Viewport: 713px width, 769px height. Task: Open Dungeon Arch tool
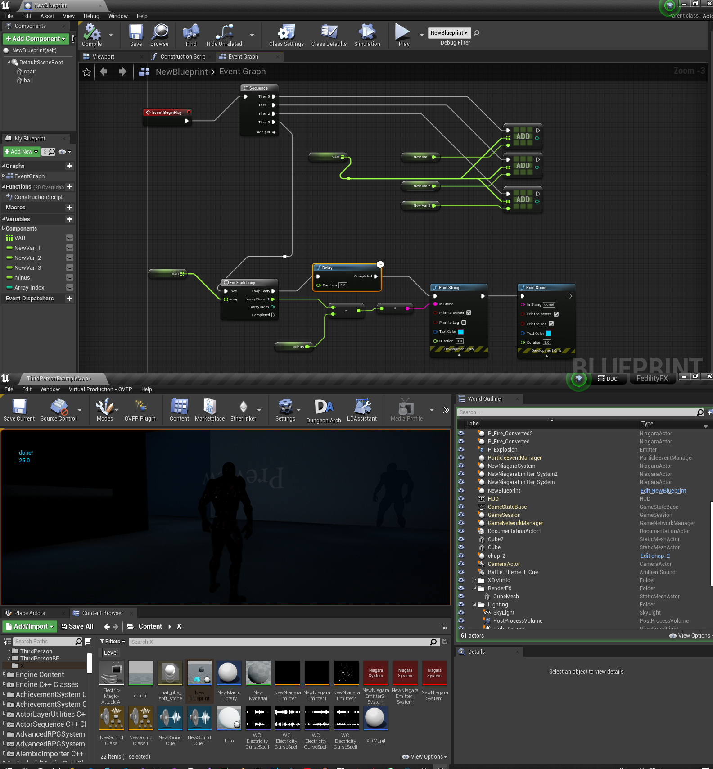324,411
